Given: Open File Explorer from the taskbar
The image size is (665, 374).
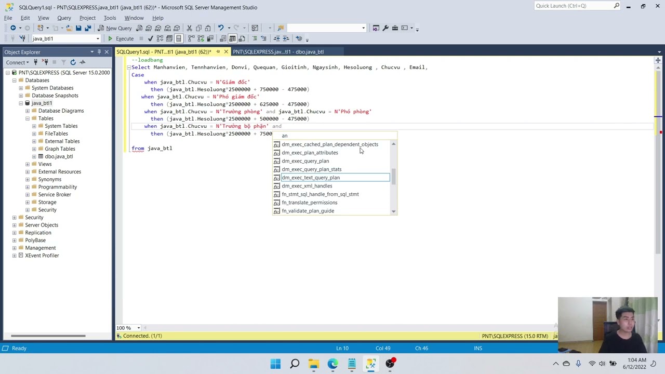Looking at the screenshot, I should (313, 364).
